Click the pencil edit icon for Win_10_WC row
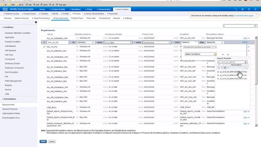261x147 pixels. [44, 42]
